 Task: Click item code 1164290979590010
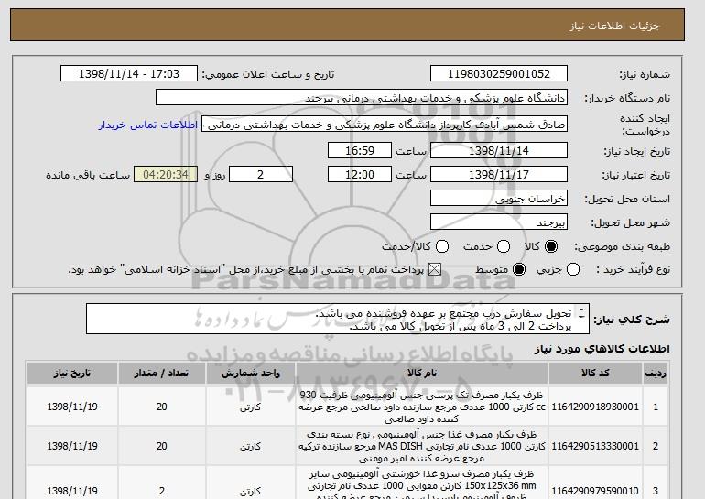tap(595, 491)
